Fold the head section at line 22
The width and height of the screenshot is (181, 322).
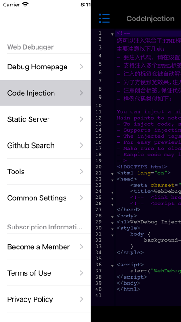(x=112, y=180)
